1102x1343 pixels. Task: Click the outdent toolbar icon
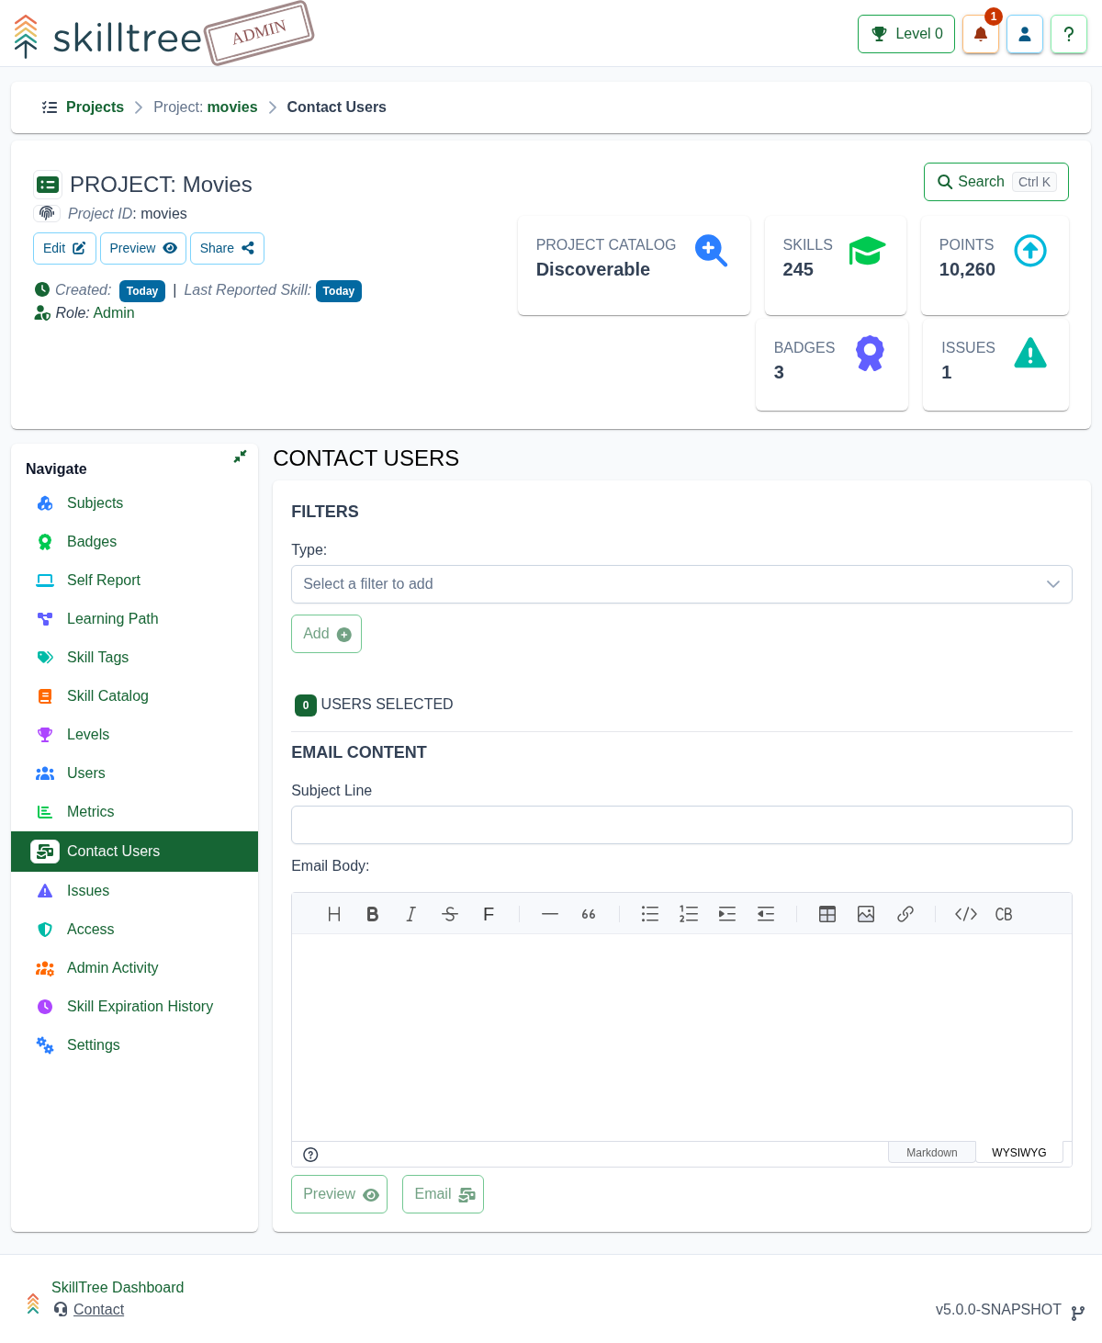click(x=766, y=914)
